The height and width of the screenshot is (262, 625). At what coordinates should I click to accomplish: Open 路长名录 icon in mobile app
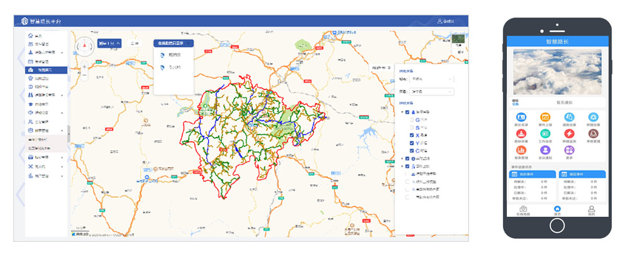521,117
